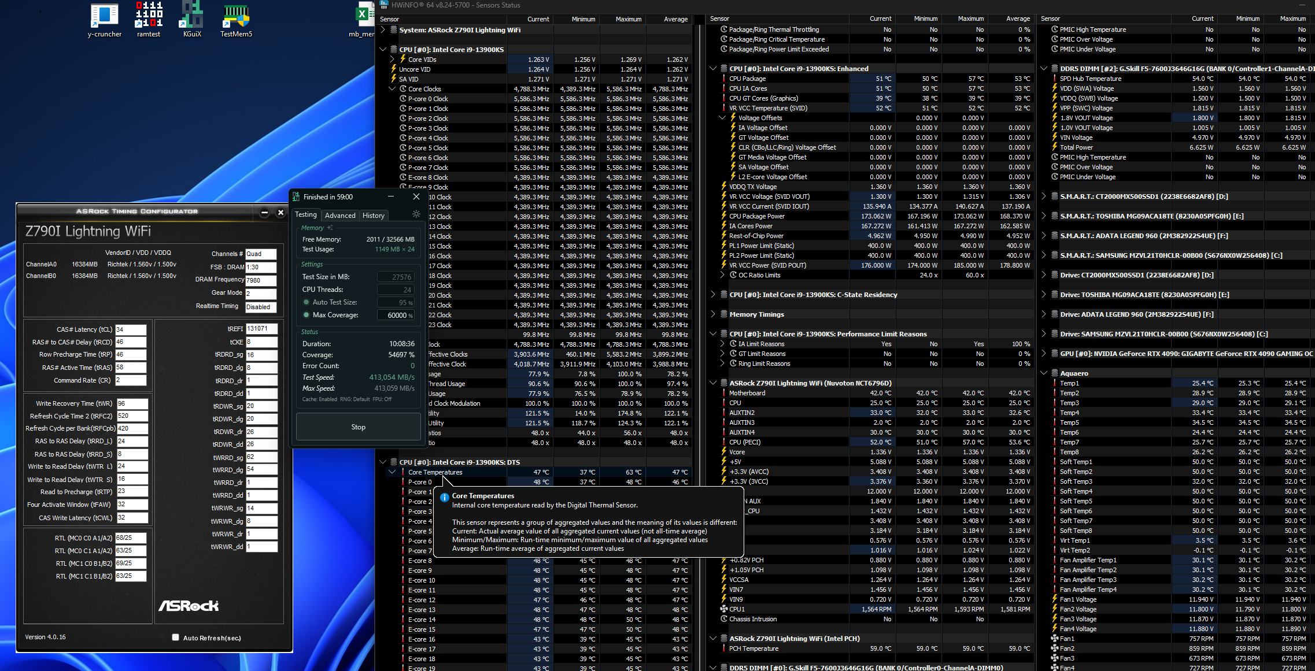Click the theme sun icon in the RAM test window
This screenshot has height=671, width=1315.
pyautogui.click(x=416, y=214)
